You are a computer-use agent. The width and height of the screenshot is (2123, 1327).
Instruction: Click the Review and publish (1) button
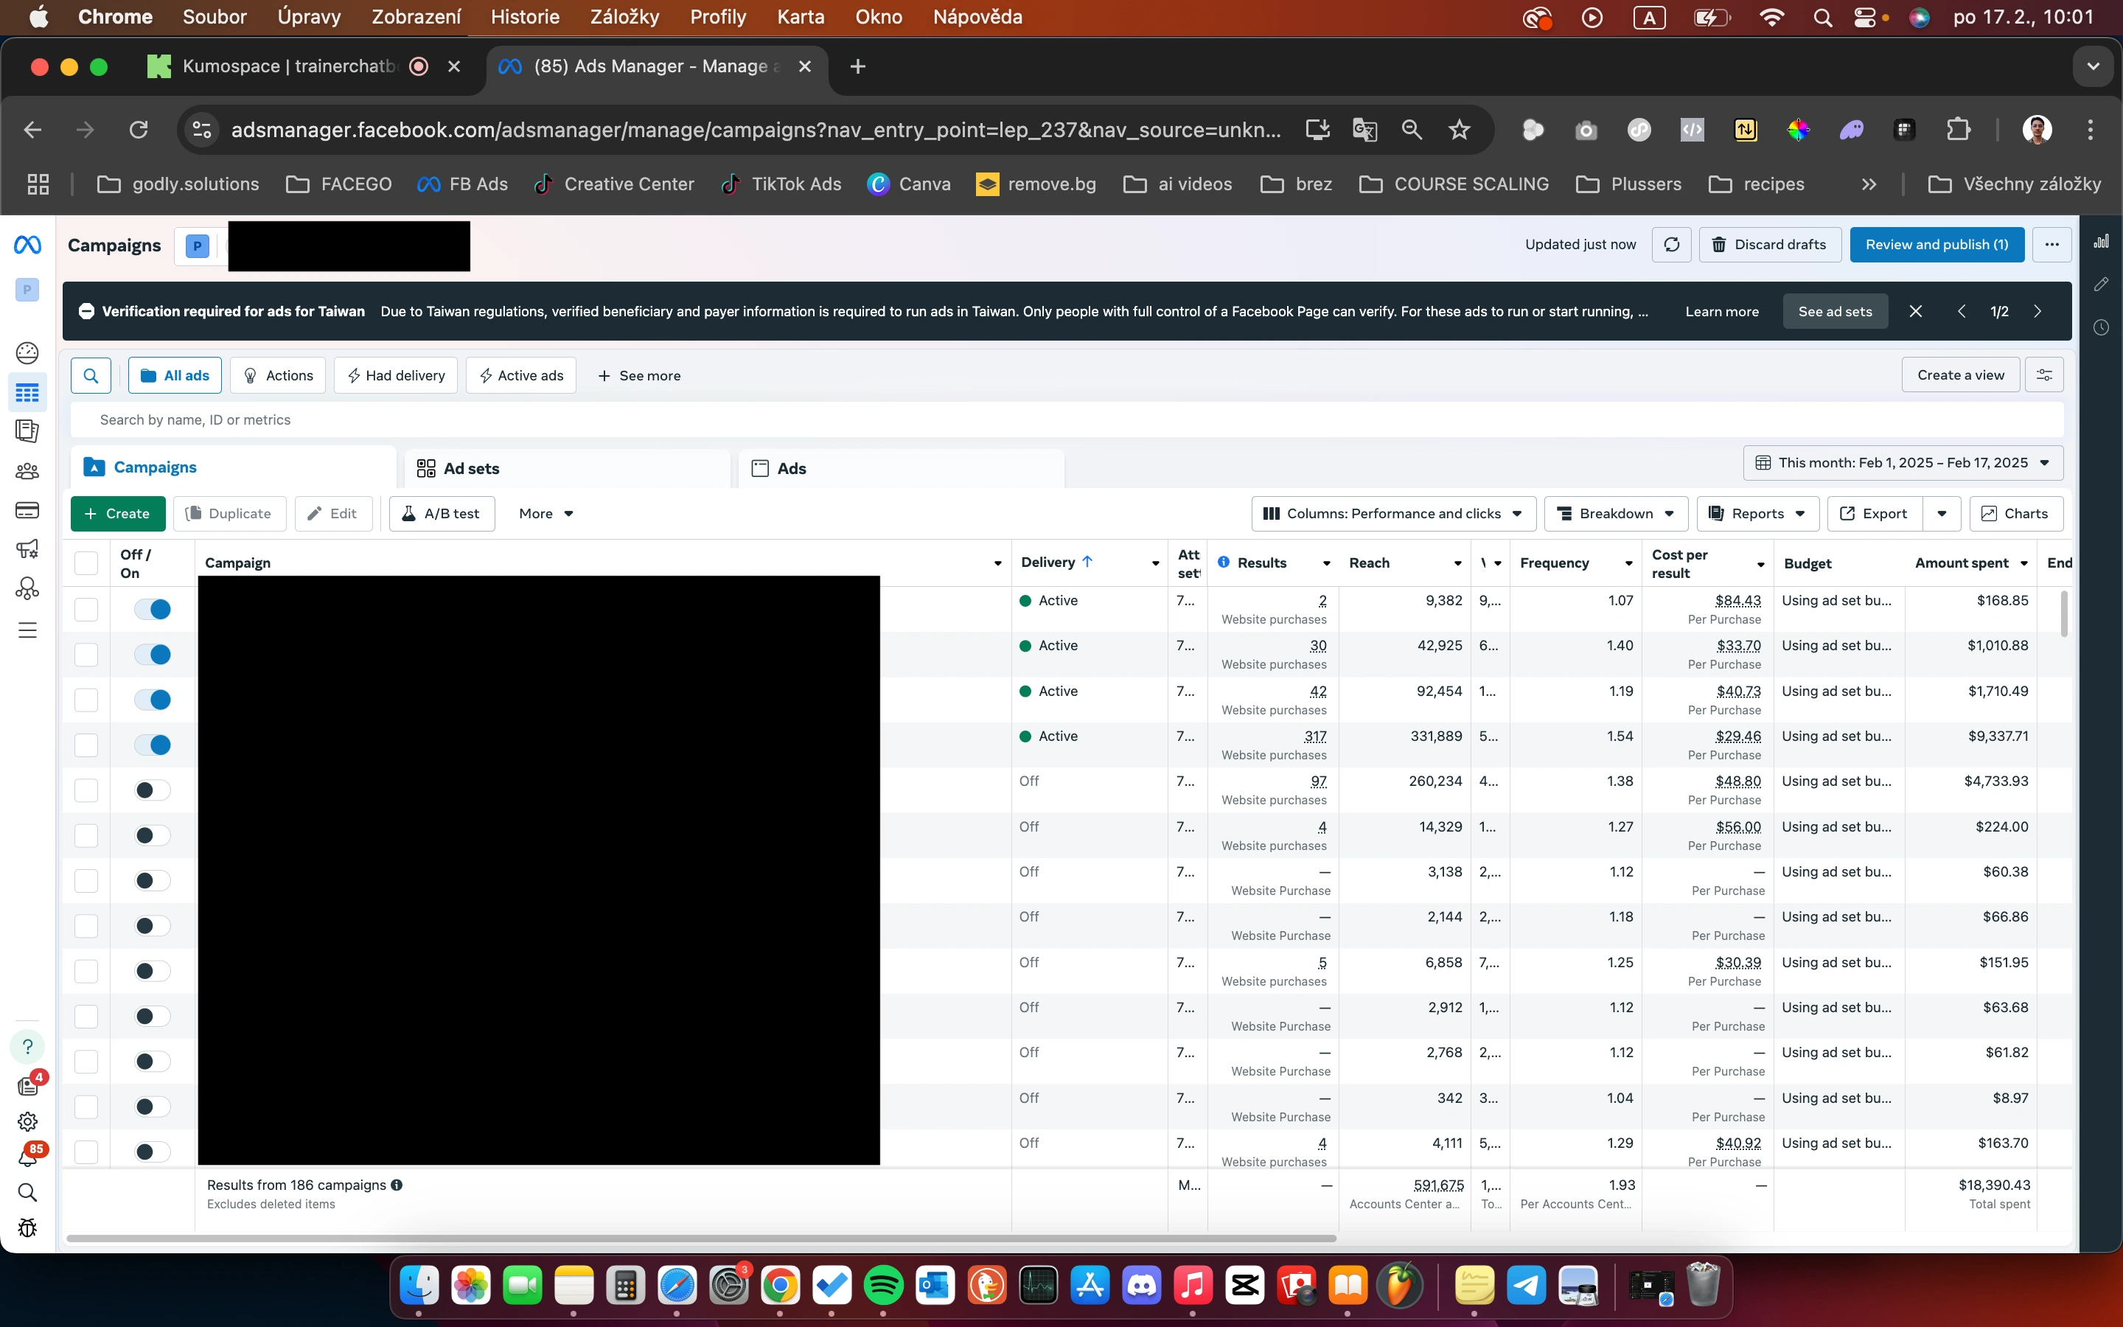pos(1937,245)
